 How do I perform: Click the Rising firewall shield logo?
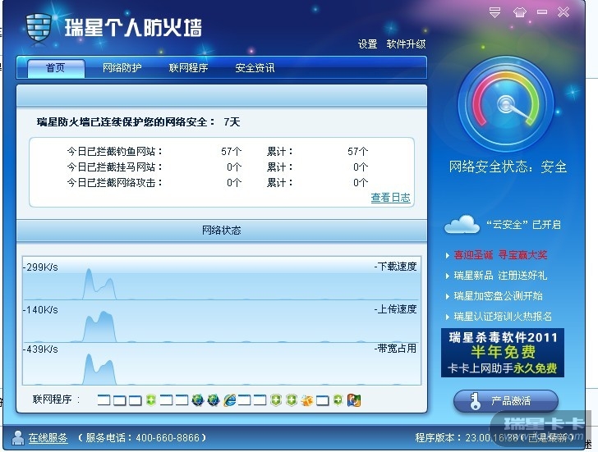tap(39, 28)
